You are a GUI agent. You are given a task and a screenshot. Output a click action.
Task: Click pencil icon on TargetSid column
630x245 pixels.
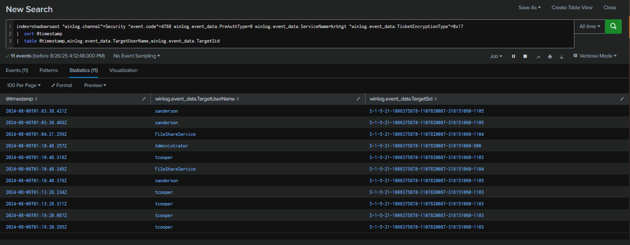point(622,99)
